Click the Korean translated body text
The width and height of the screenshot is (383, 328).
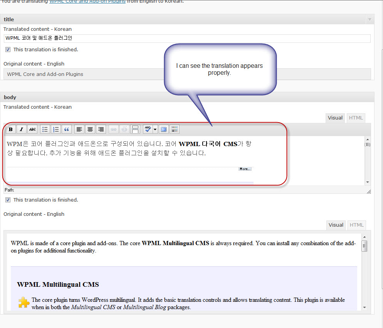click(129, 148)
